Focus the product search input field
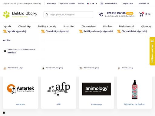Screen dimensions: 155x116 point(68,14)
